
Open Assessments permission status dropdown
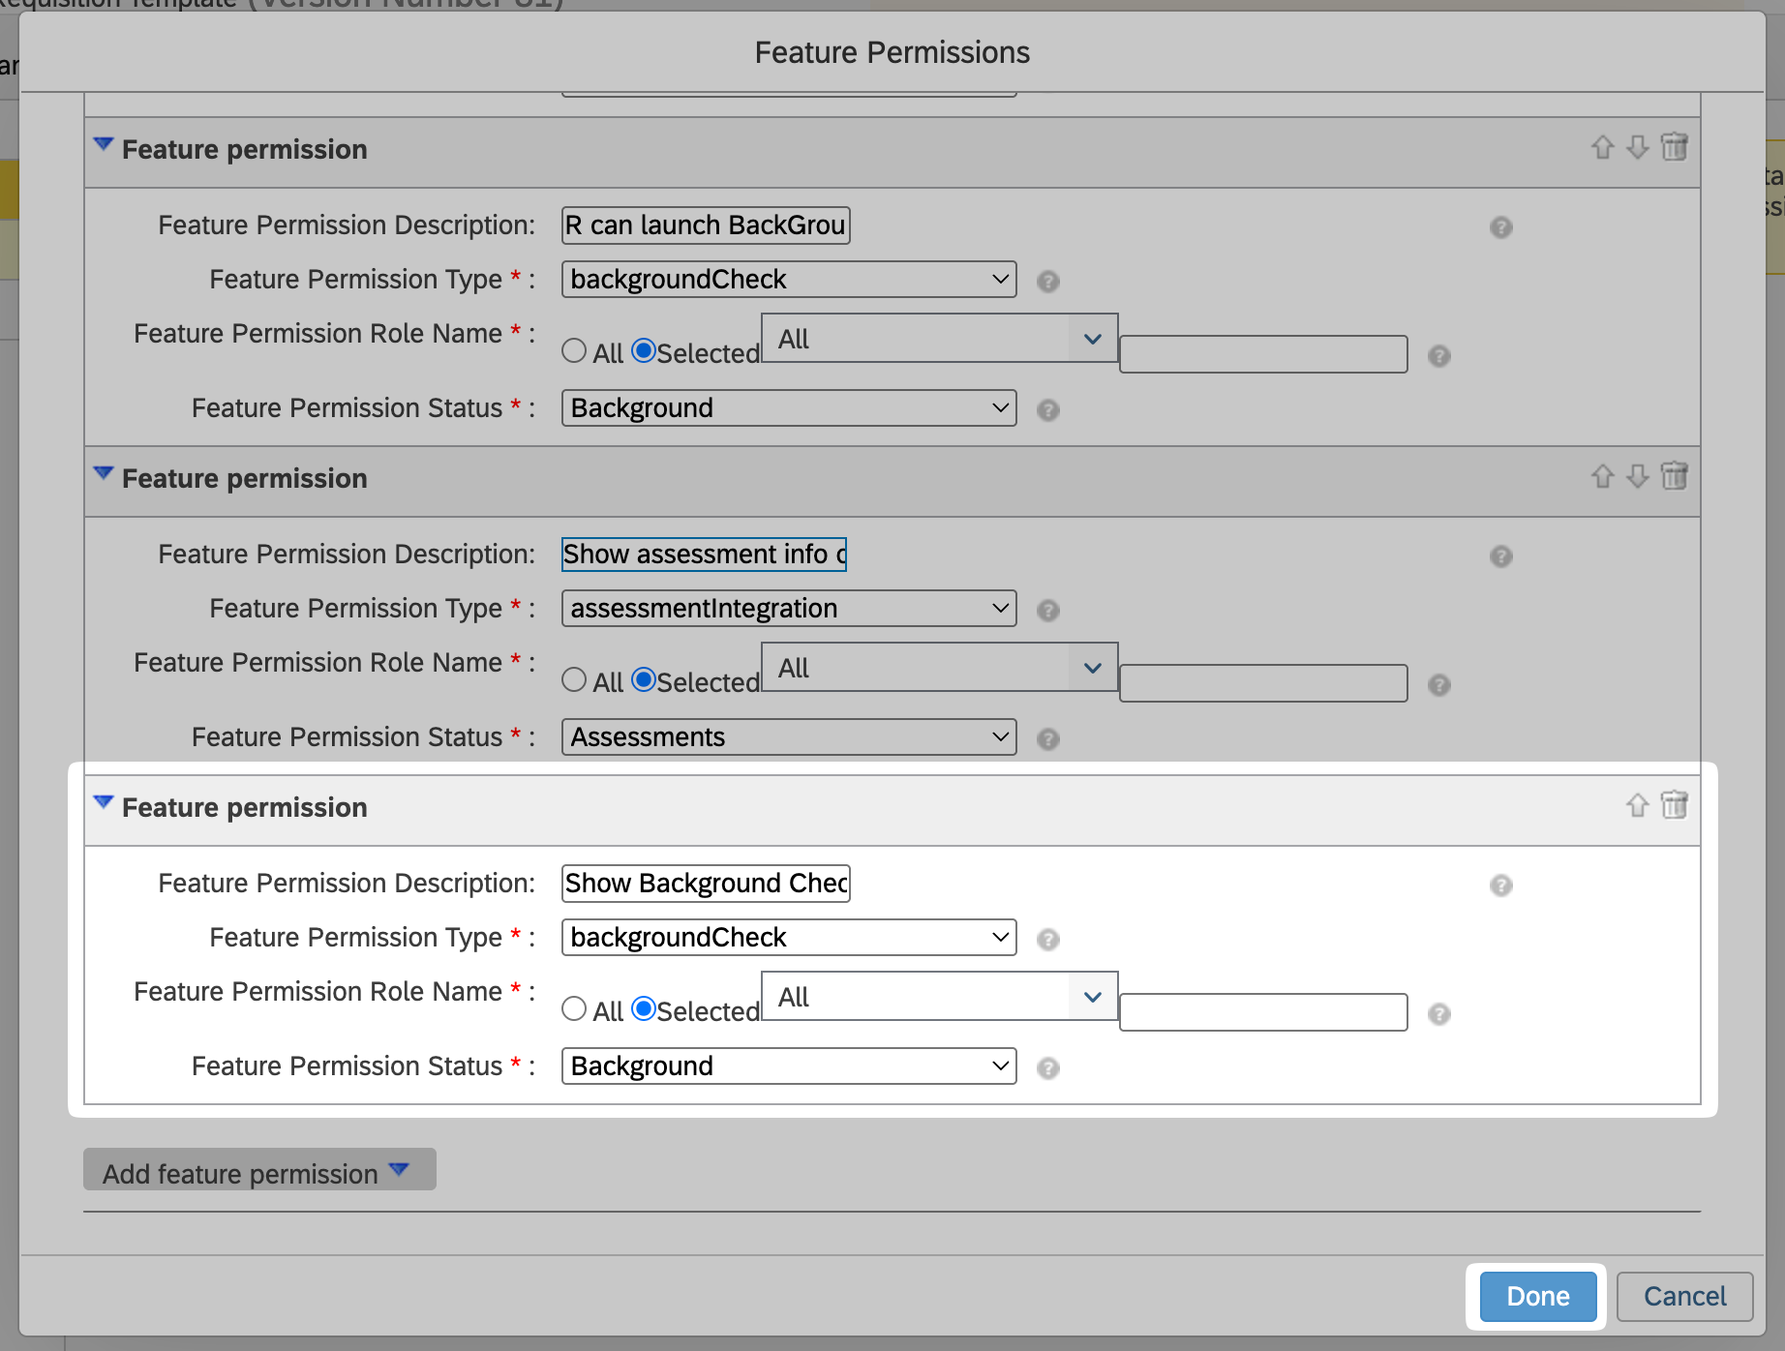pyautogui.click(x=788, y=737)
